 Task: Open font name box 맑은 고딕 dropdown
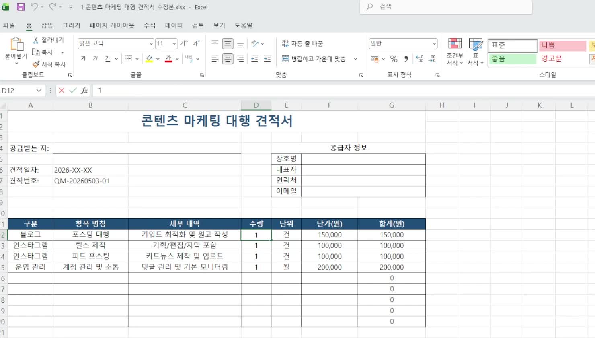(151, 44)
